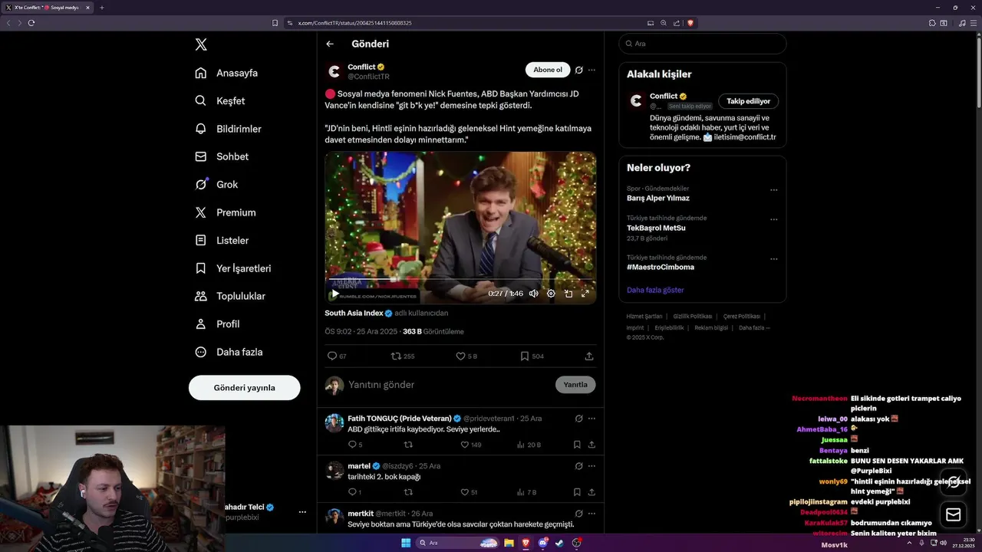The image size is (982, 552).
Task: Go to Anasayfa in the sidebar
Action: (226, 73)
